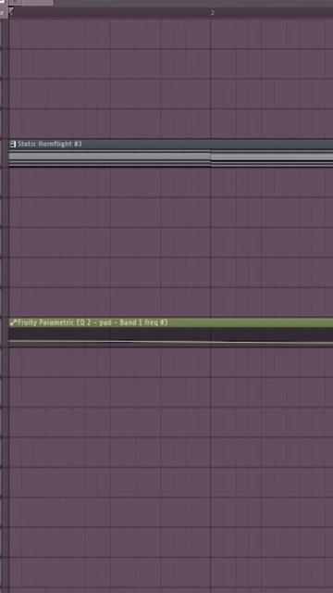Click the red playhead marker at timeline start
Screen dimensions: 333x593
pyautogui.click(x=11, y=11)
